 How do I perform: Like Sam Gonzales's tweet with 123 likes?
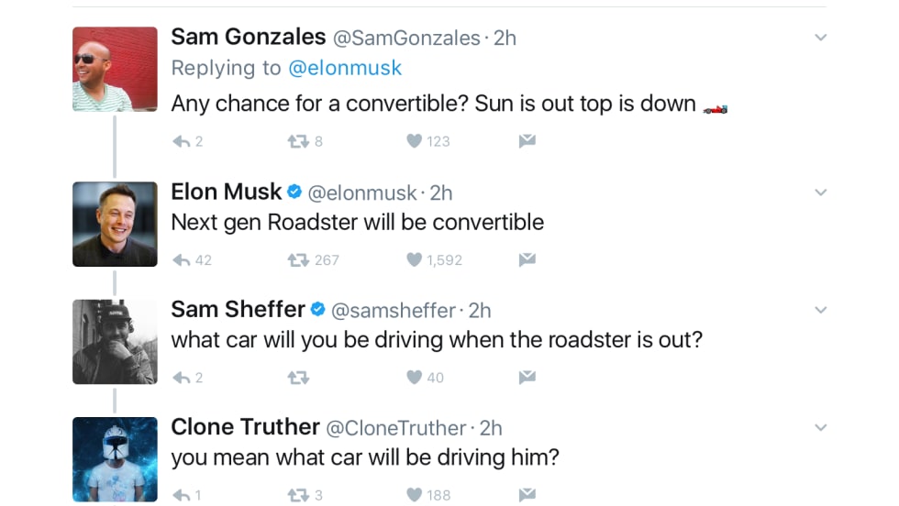click(415, 141)
